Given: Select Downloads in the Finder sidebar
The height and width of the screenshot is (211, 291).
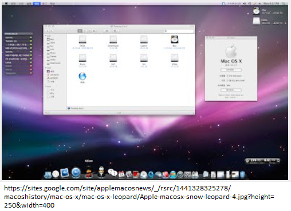Looking at the screenshot, I should (55, 63).
